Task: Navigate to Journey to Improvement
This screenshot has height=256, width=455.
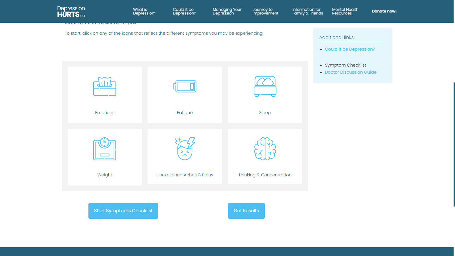Action: (265, 11)
